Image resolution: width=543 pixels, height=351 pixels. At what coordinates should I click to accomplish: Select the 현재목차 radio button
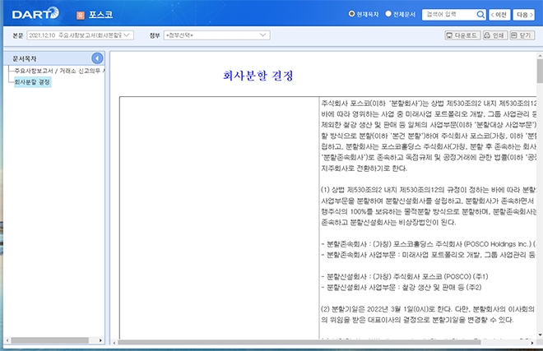pos(353,15)
